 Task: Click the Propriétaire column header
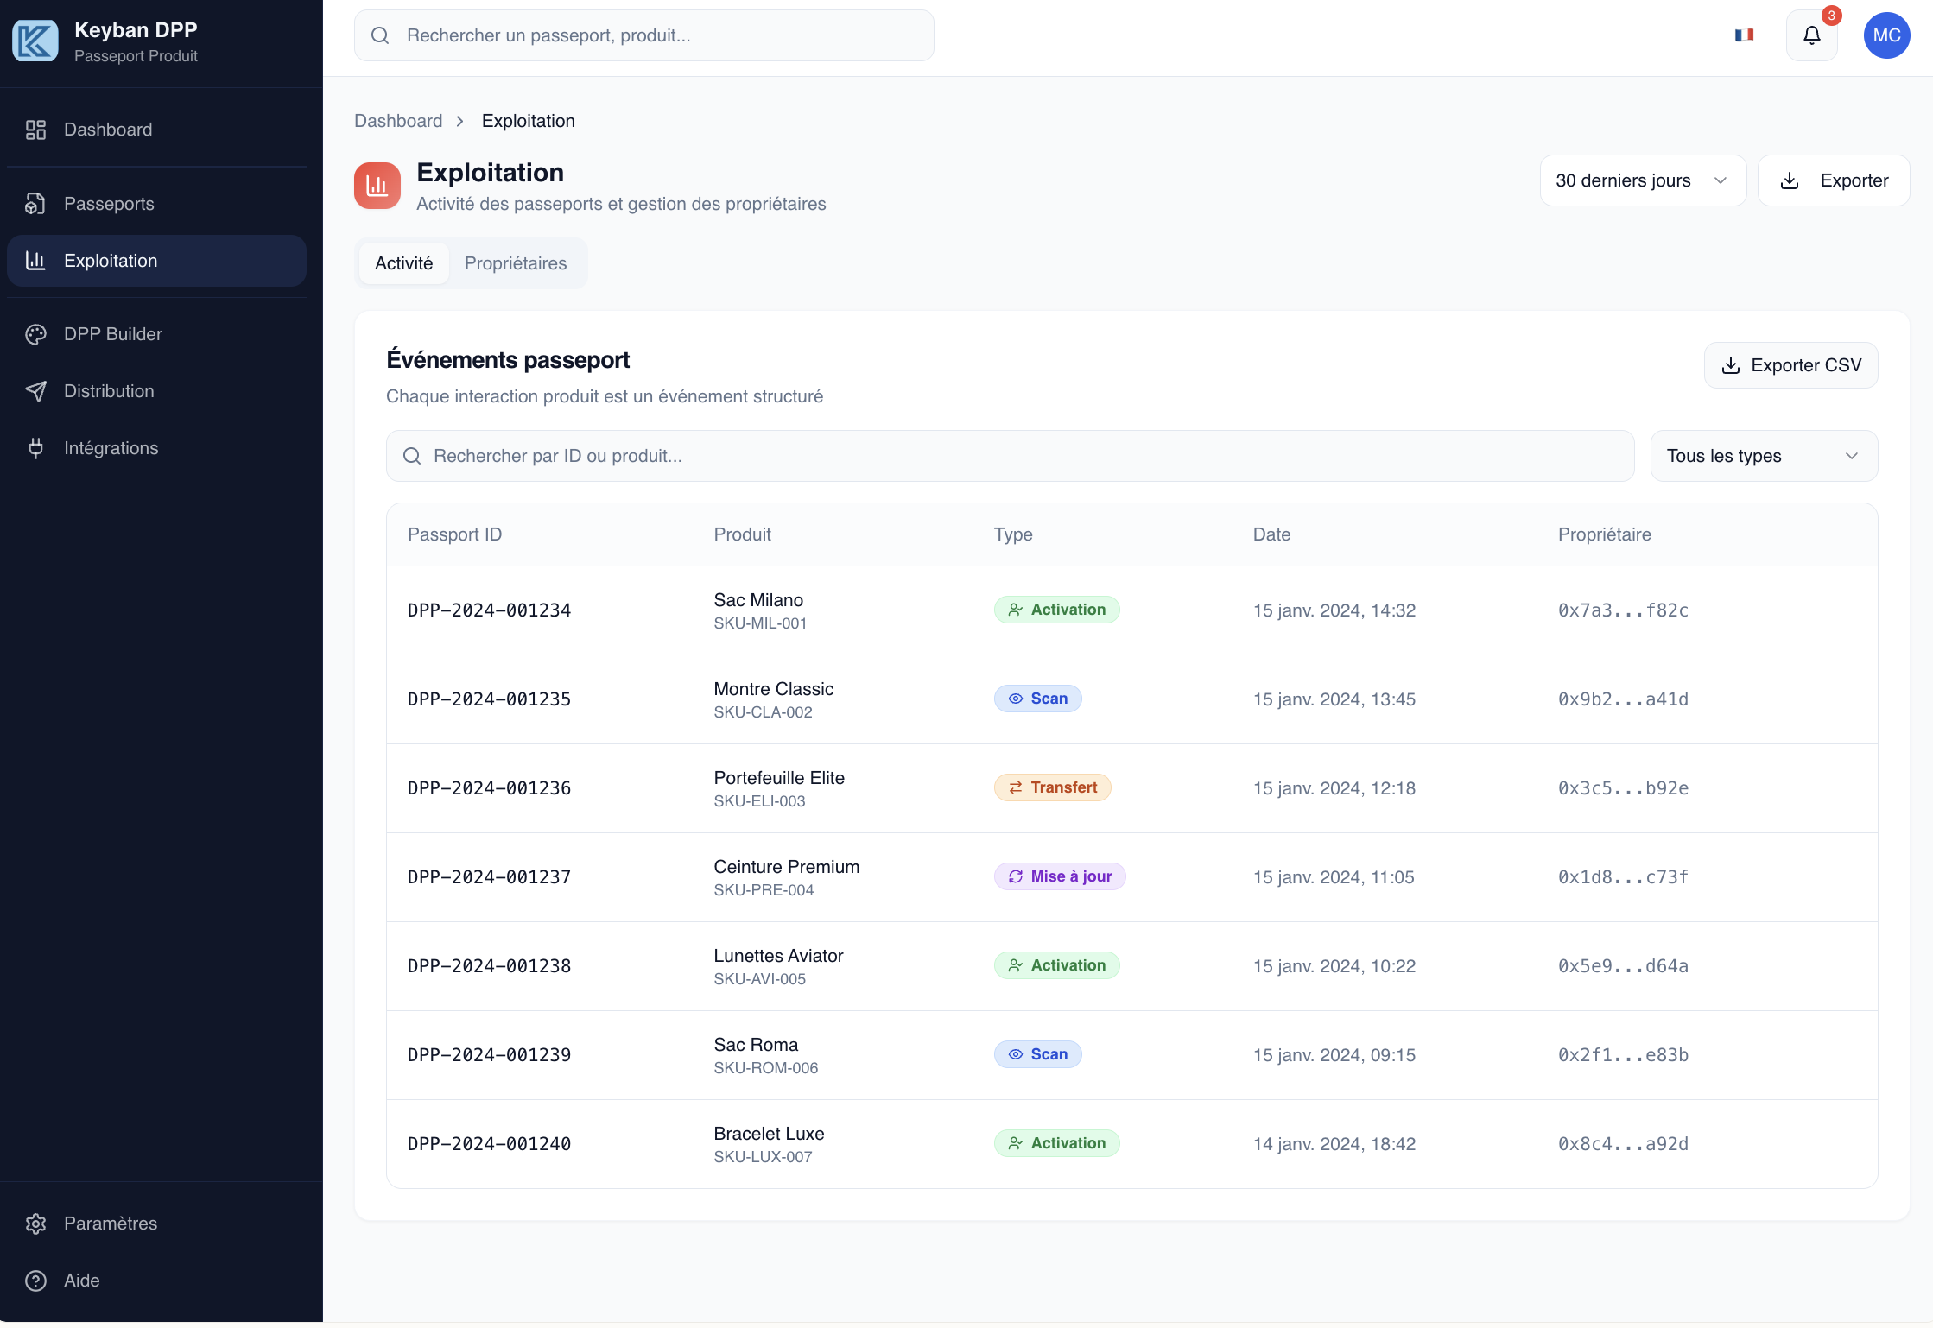click(1605, 534)
